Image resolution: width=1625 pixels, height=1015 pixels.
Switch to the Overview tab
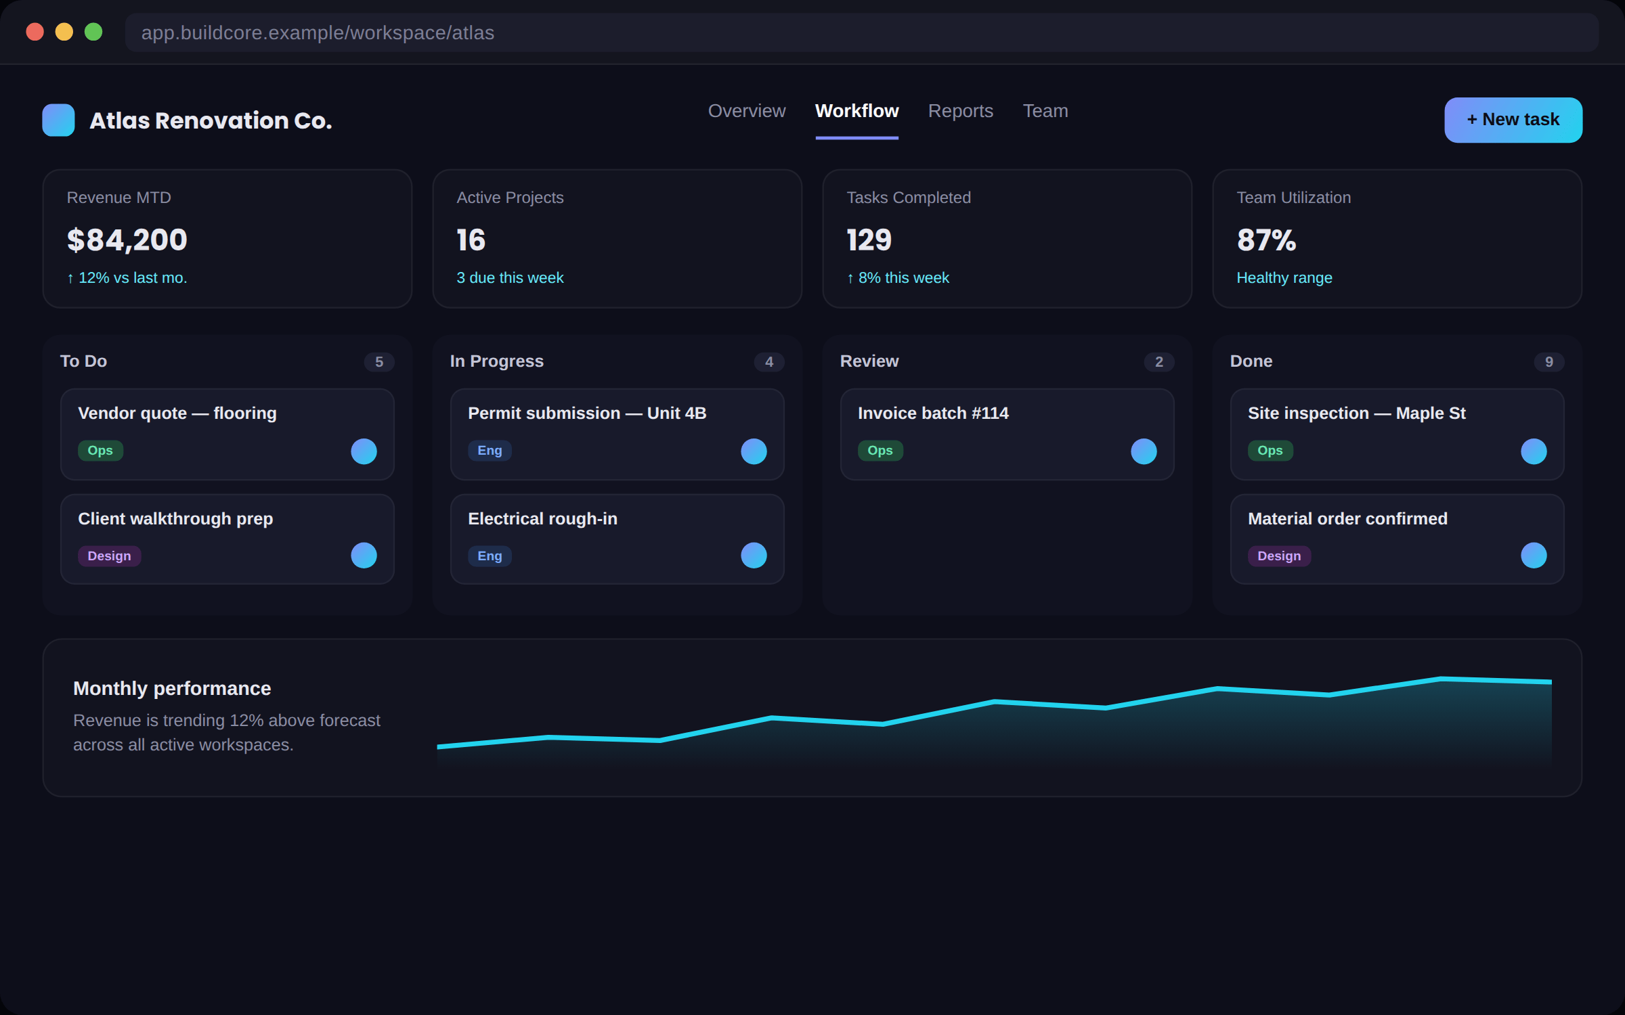[x=747, y=111]
